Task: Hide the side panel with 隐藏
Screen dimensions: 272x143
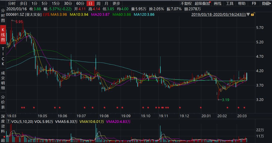Action: (266, 4)
